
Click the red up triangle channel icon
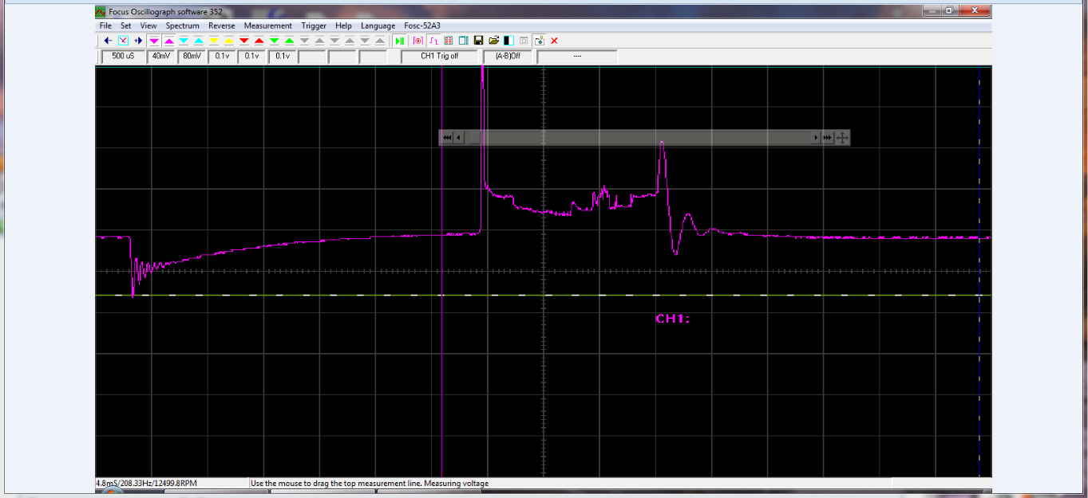pyautogui.click(x=259, y=40)
